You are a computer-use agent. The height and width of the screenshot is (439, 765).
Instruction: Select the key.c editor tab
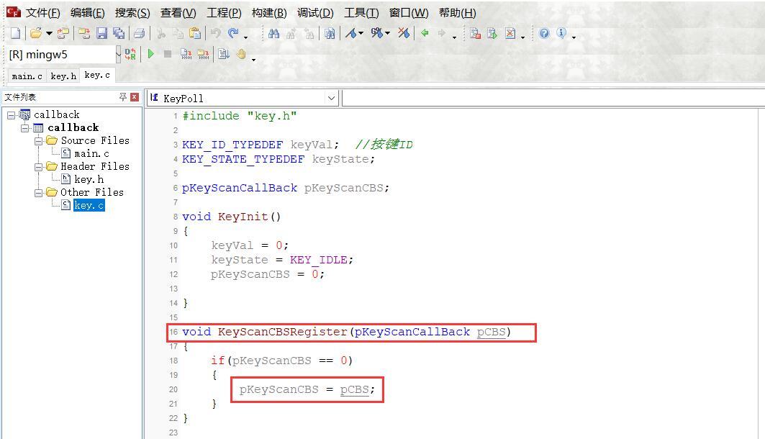[97, 75]
